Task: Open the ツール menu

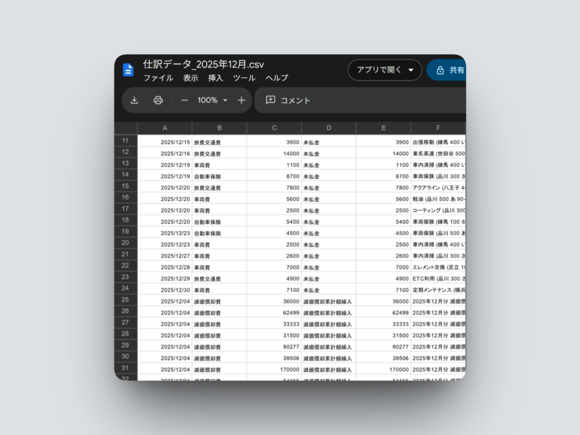Action: pyautogui.click(x=244, y=78)
